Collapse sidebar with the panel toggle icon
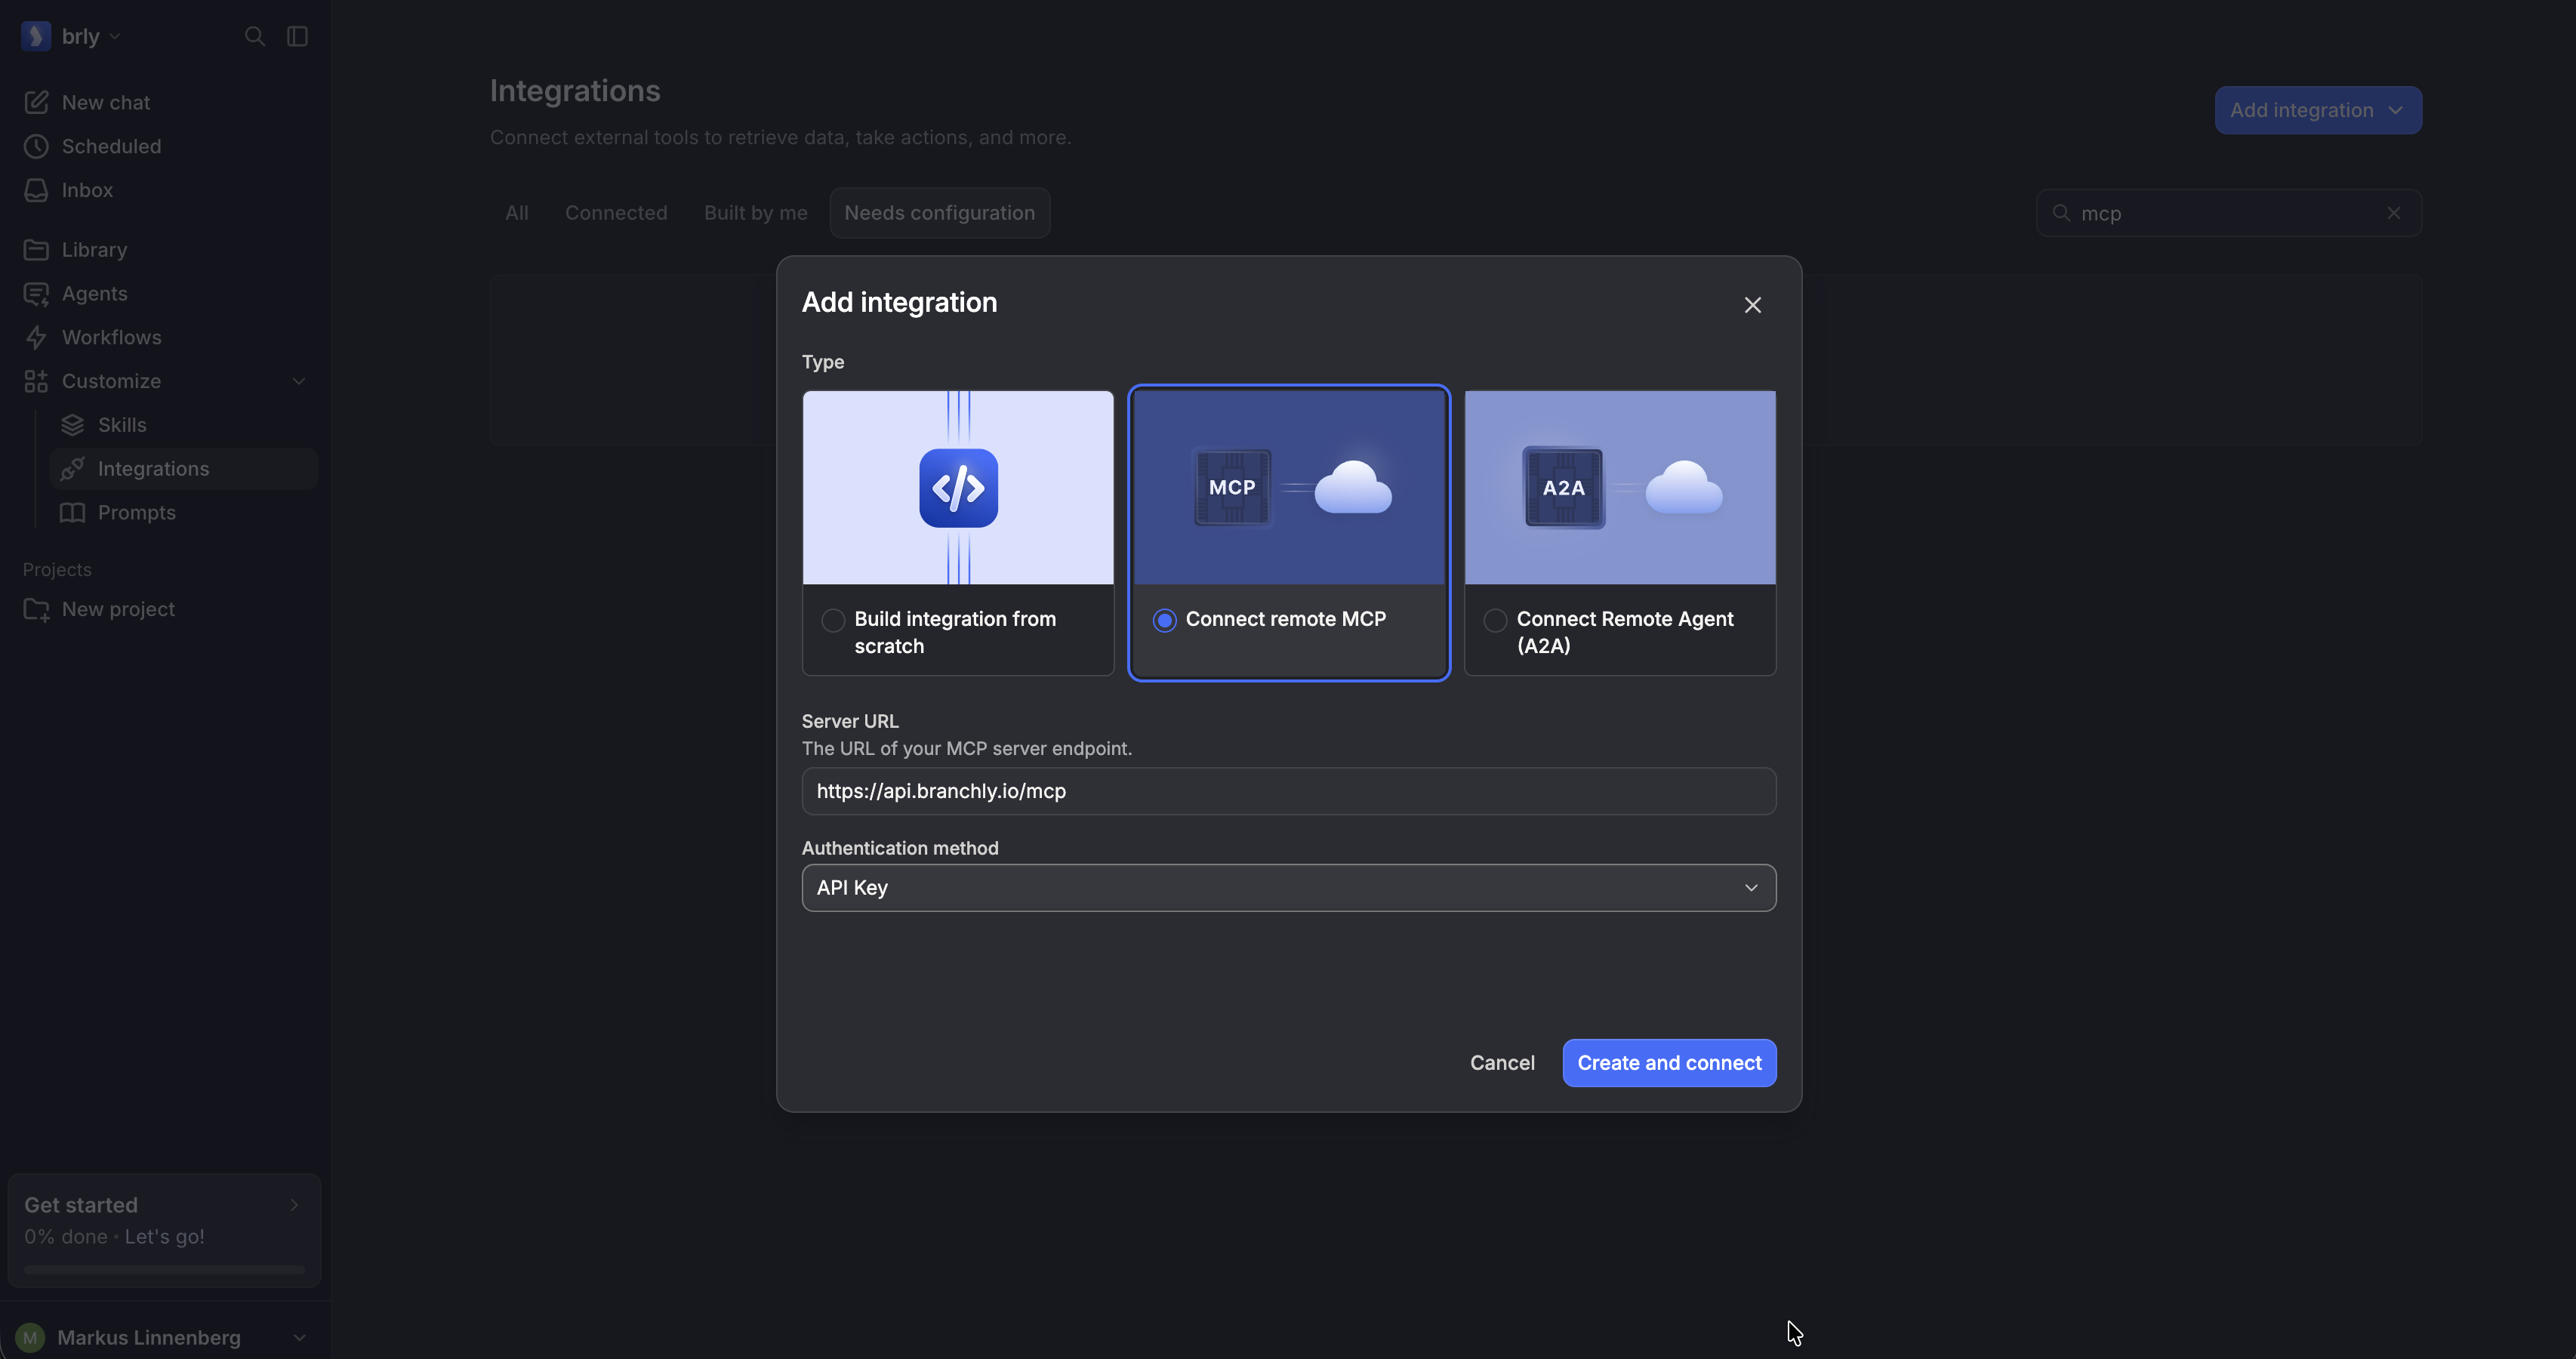Viewport: 2576px width, 1359px height. [x=297, y=36]
